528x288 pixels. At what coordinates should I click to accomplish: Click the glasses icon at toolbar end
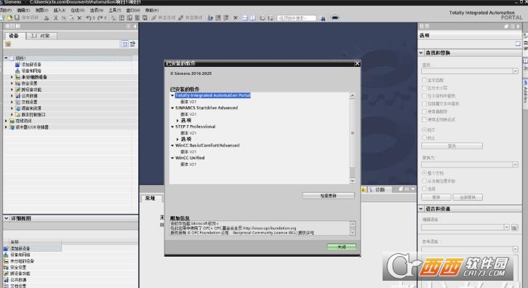click(335, 17)
